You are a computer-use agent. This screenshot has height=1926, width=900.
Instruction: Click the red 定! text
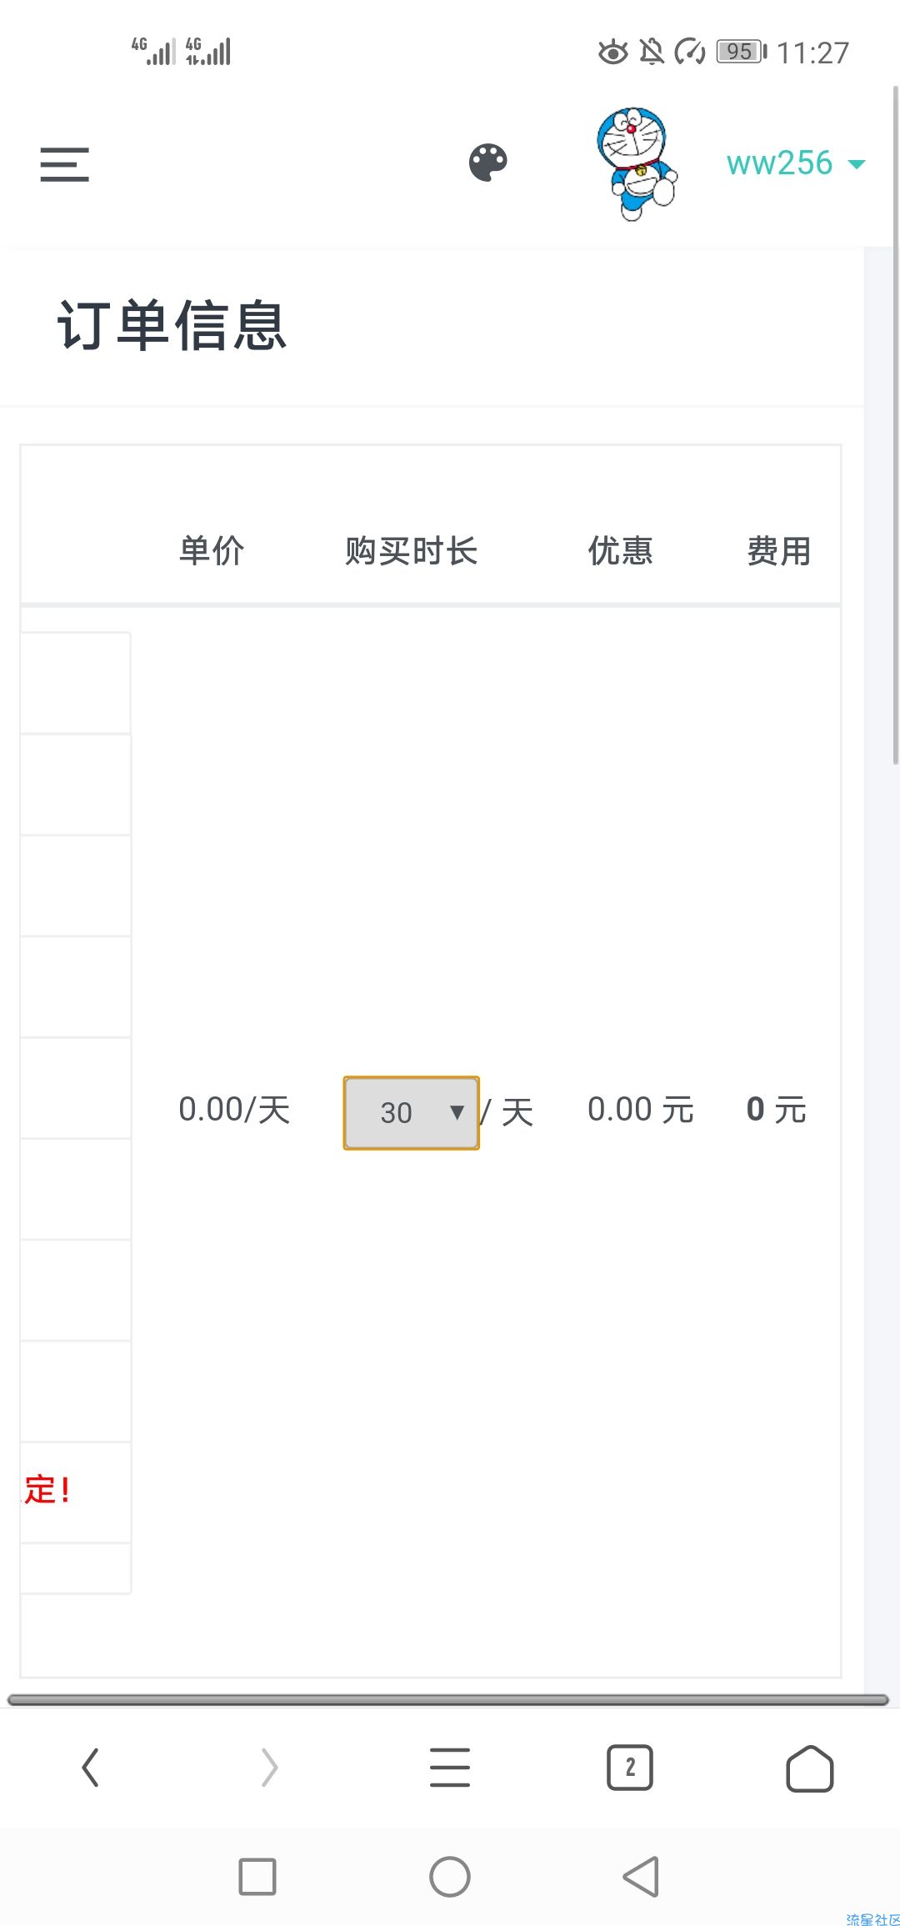click(x=47, y=1490)
